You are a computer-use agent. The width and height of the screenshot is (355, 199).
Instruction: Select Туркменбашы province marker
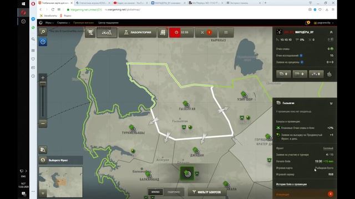tap(133, 128)
